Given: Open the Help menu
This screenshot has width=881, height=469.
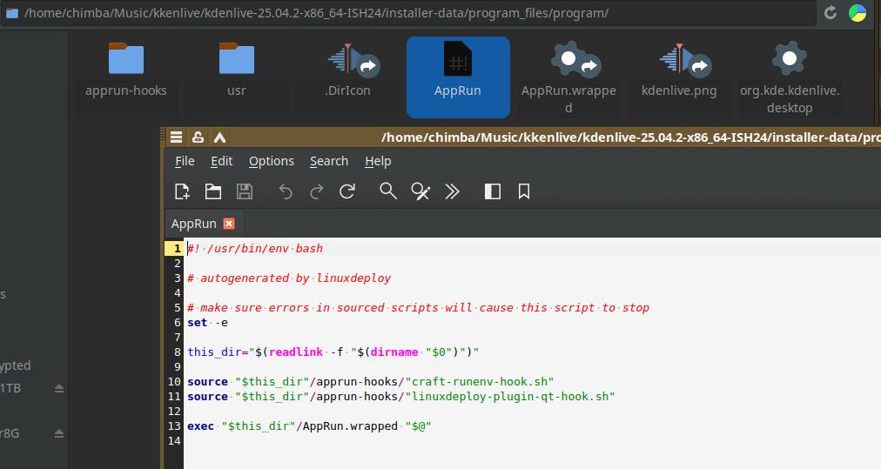Looking at the screenshot, I should [378, 161].
